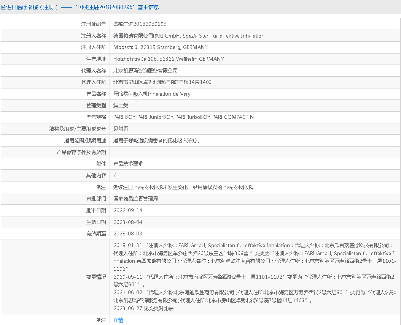The height and width of the screenshot is (325, 401).
Task: Select effective date 2023-08-04
Action: (x=128, y=222)
